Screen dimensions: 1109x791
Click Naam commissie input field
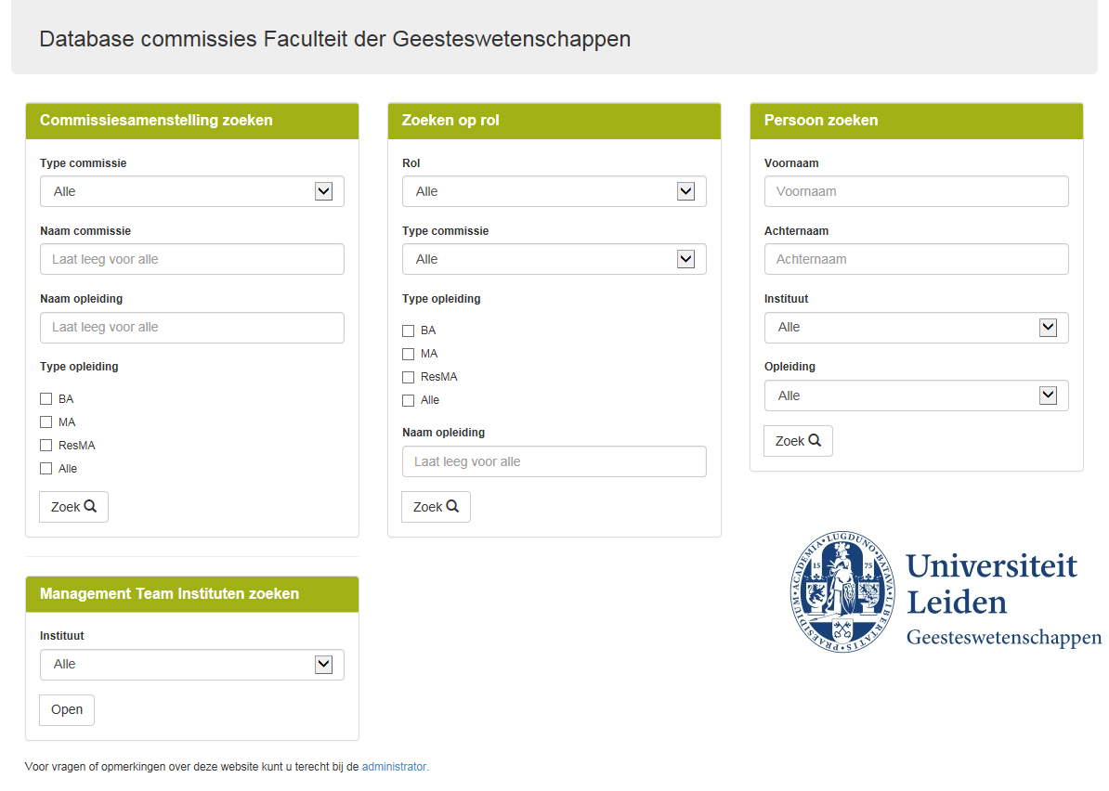tap(191, 259)
